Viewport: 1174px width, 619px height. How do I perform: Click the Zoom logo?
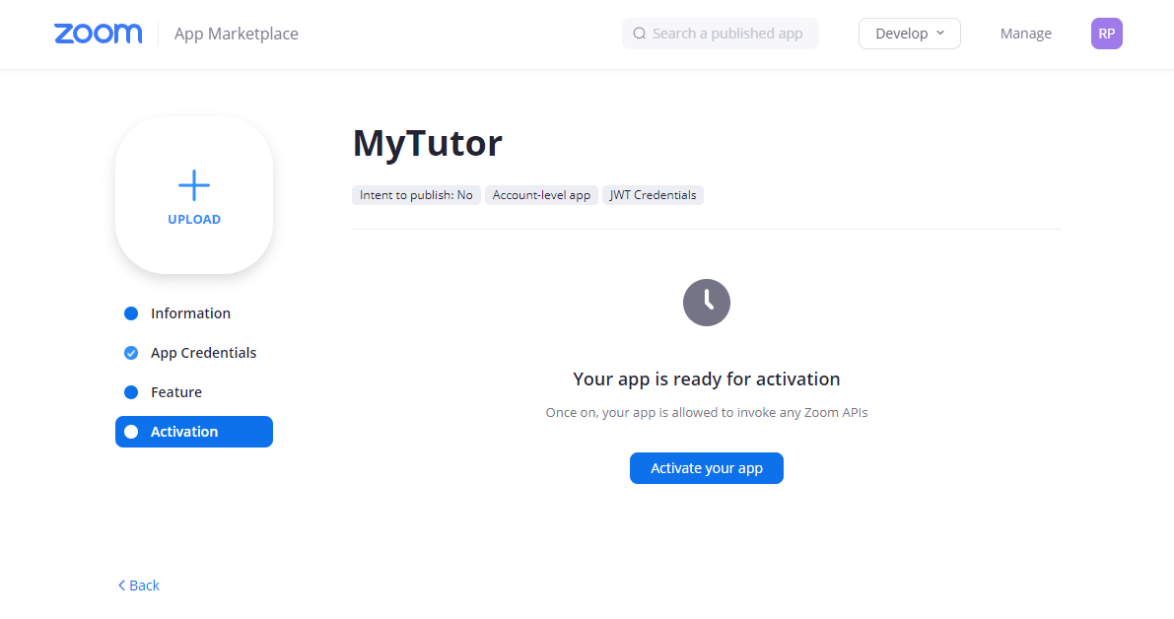[x=98, y=34]
